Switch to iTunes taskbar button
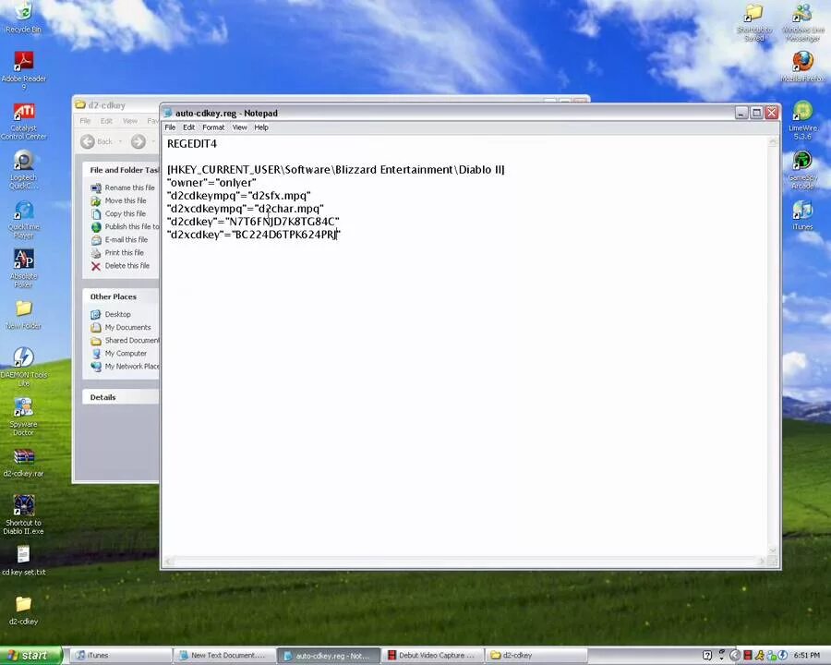 pos(121,656)
